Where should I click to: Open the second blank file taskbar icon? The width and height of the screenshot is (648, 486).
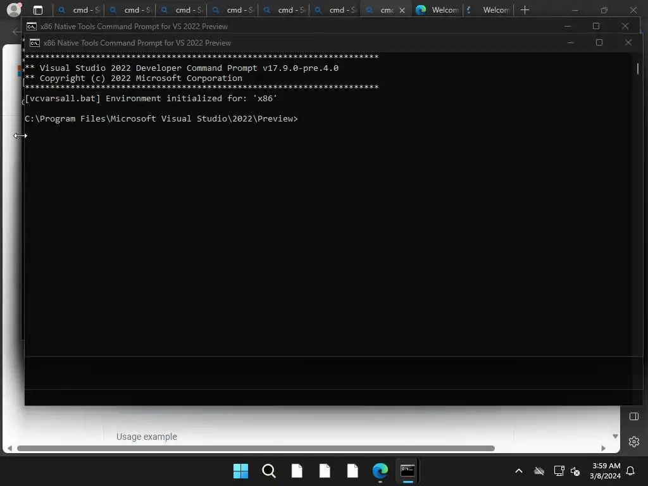coord(325,471)
